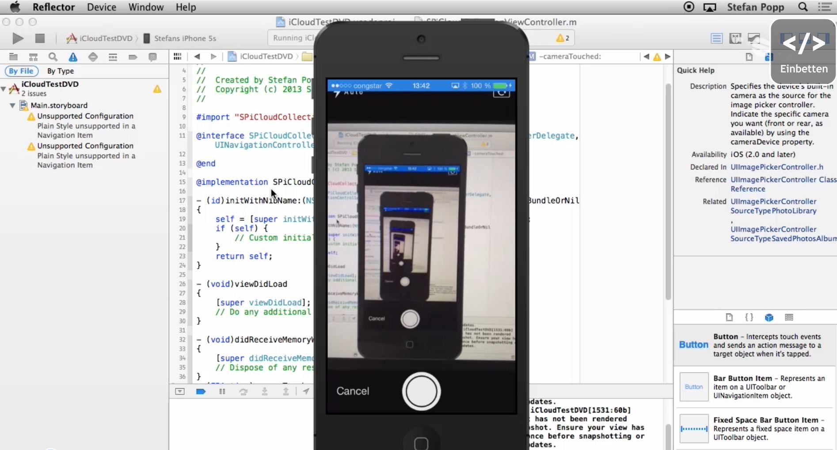The width and height of the screenshot is (837, 450).
Task: Open the Test navigator icon
Action: pyautogui.click(x=93, y=57)
